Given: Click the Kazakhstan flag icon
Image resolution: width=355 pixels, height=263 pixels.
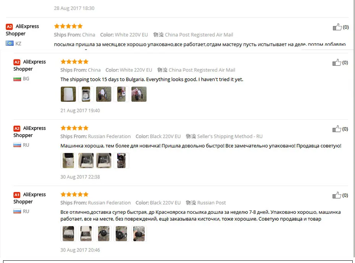Looking at the screenshot, I should [x=10, y=43].
